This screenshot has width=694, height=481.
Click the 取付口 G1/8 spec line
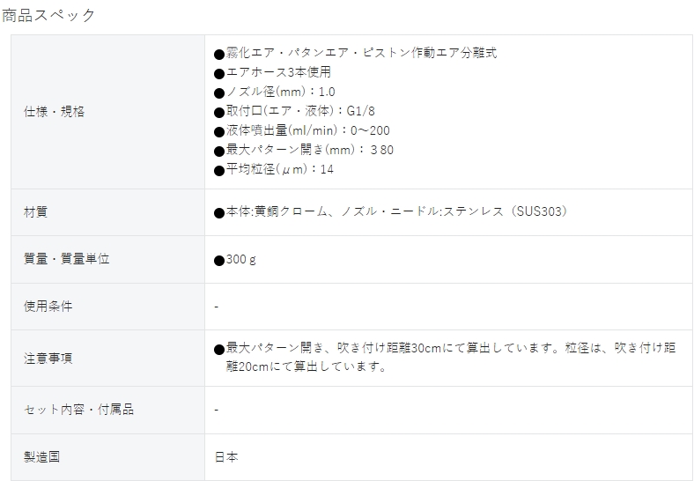tap(294, 112)
